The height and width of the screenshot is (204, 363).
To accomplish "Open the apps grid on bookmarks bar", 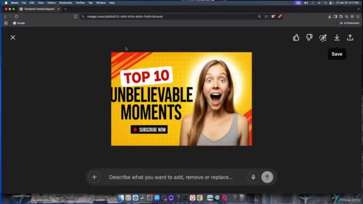I will pyautogui.click(x=6, y=23).
